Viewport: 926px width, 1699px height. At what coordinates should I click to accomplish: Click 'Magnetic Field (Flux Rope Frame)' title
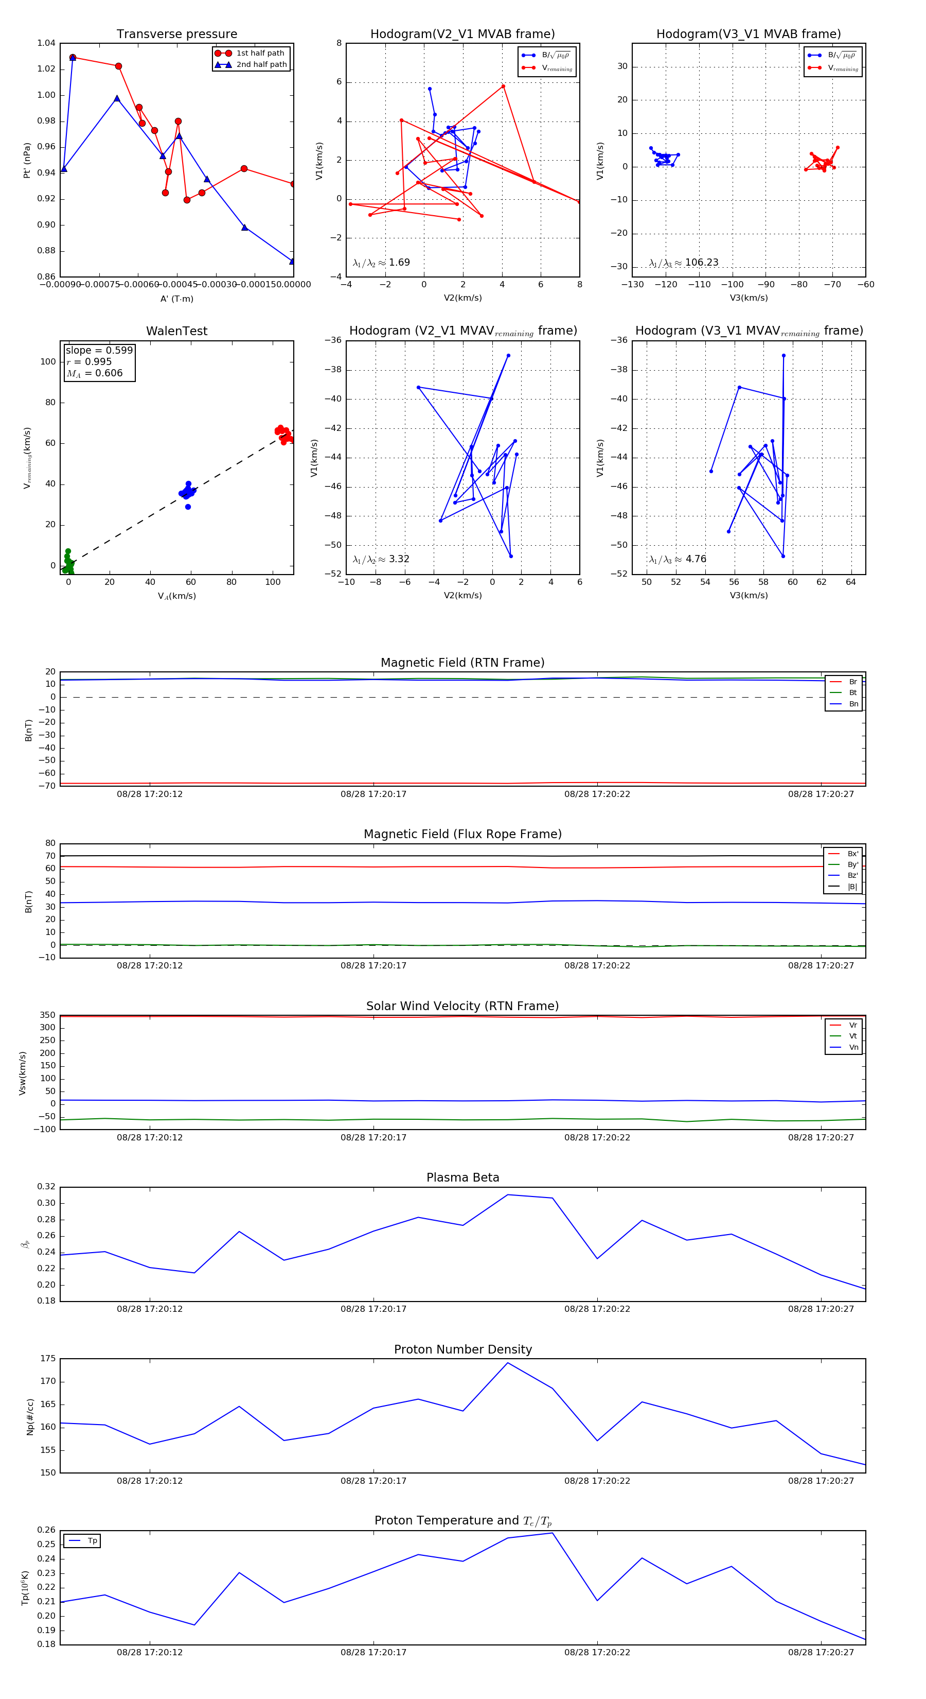(462, 835)
